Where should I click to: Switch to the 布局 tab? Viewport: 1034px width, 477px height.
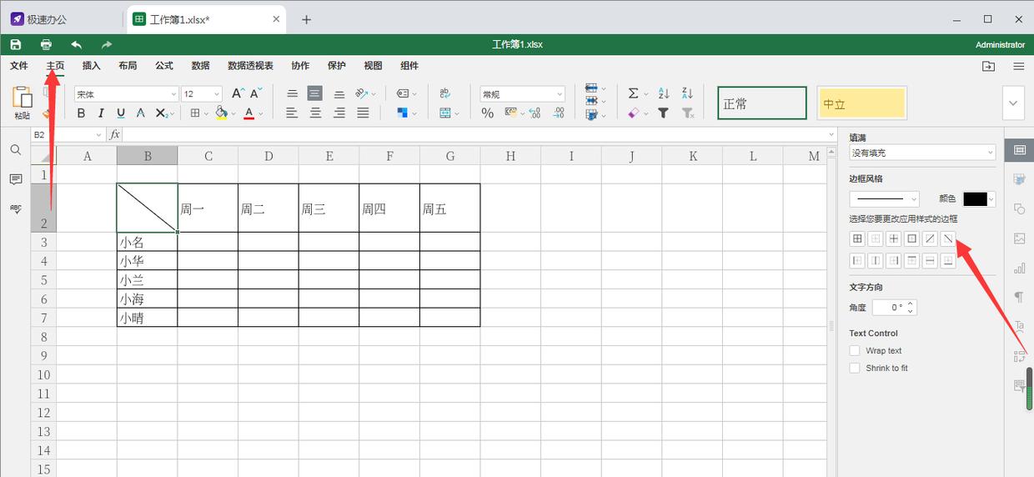[x=128, y=66]
